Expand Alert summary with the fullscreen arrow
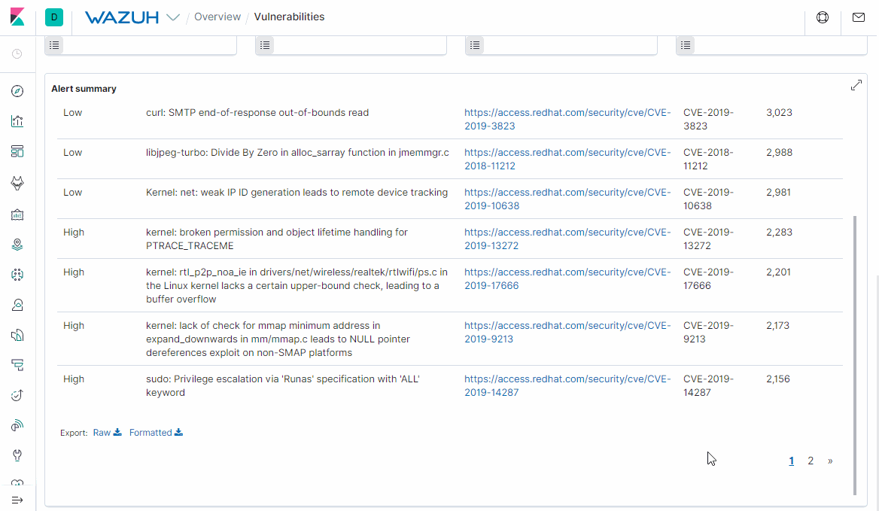 (856, 85)
